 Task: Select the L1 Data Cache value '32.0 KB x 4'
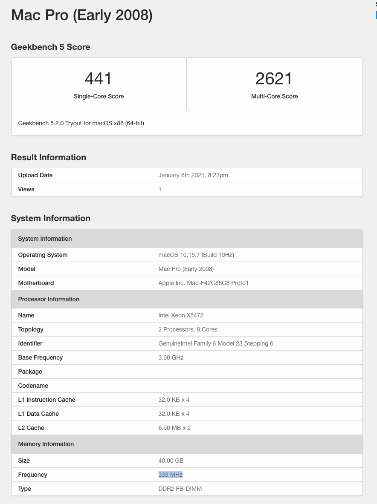pos(174,414)
